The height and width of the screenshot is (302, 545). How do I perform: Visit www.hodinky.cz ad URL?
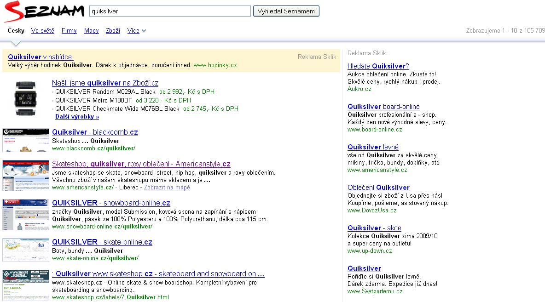(215, 65)
